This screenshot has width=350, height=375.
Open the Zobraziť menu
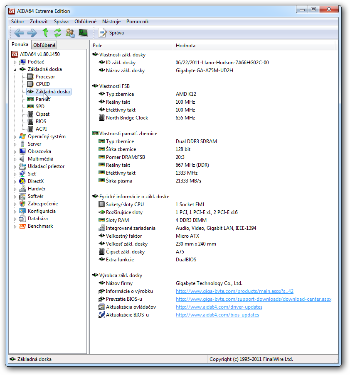(39, 22)
